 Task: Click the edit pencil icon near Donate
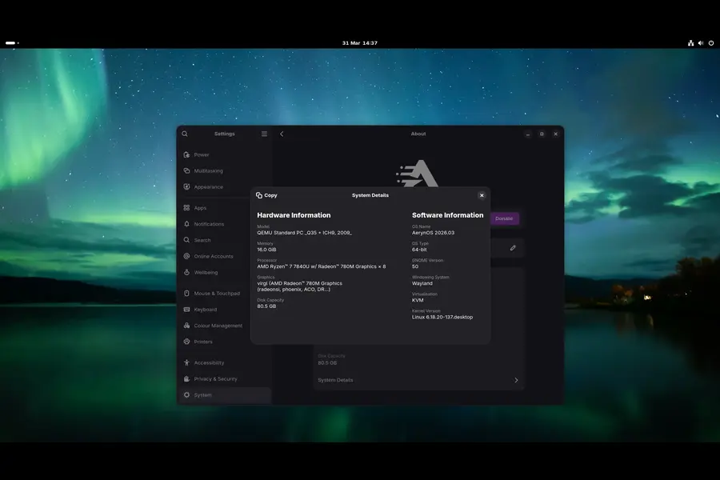(x=513, y=248)
